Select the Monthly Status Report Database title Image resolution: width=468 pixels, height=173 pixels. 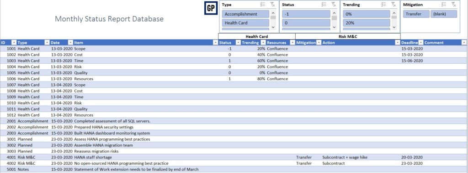109,19
